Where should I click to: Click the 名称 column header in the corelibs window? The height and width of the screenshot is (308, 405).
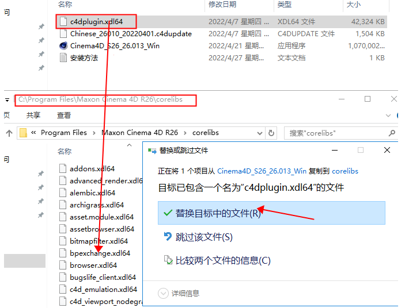click(x=65, y=152)
